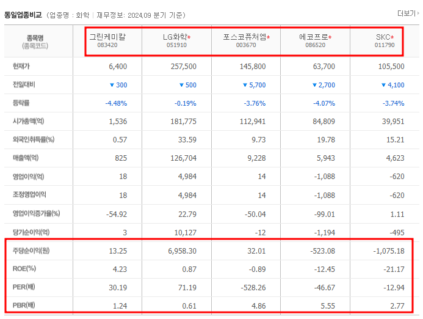
Task: Click the PBR(배) row label
Action: tap(24, 305)
